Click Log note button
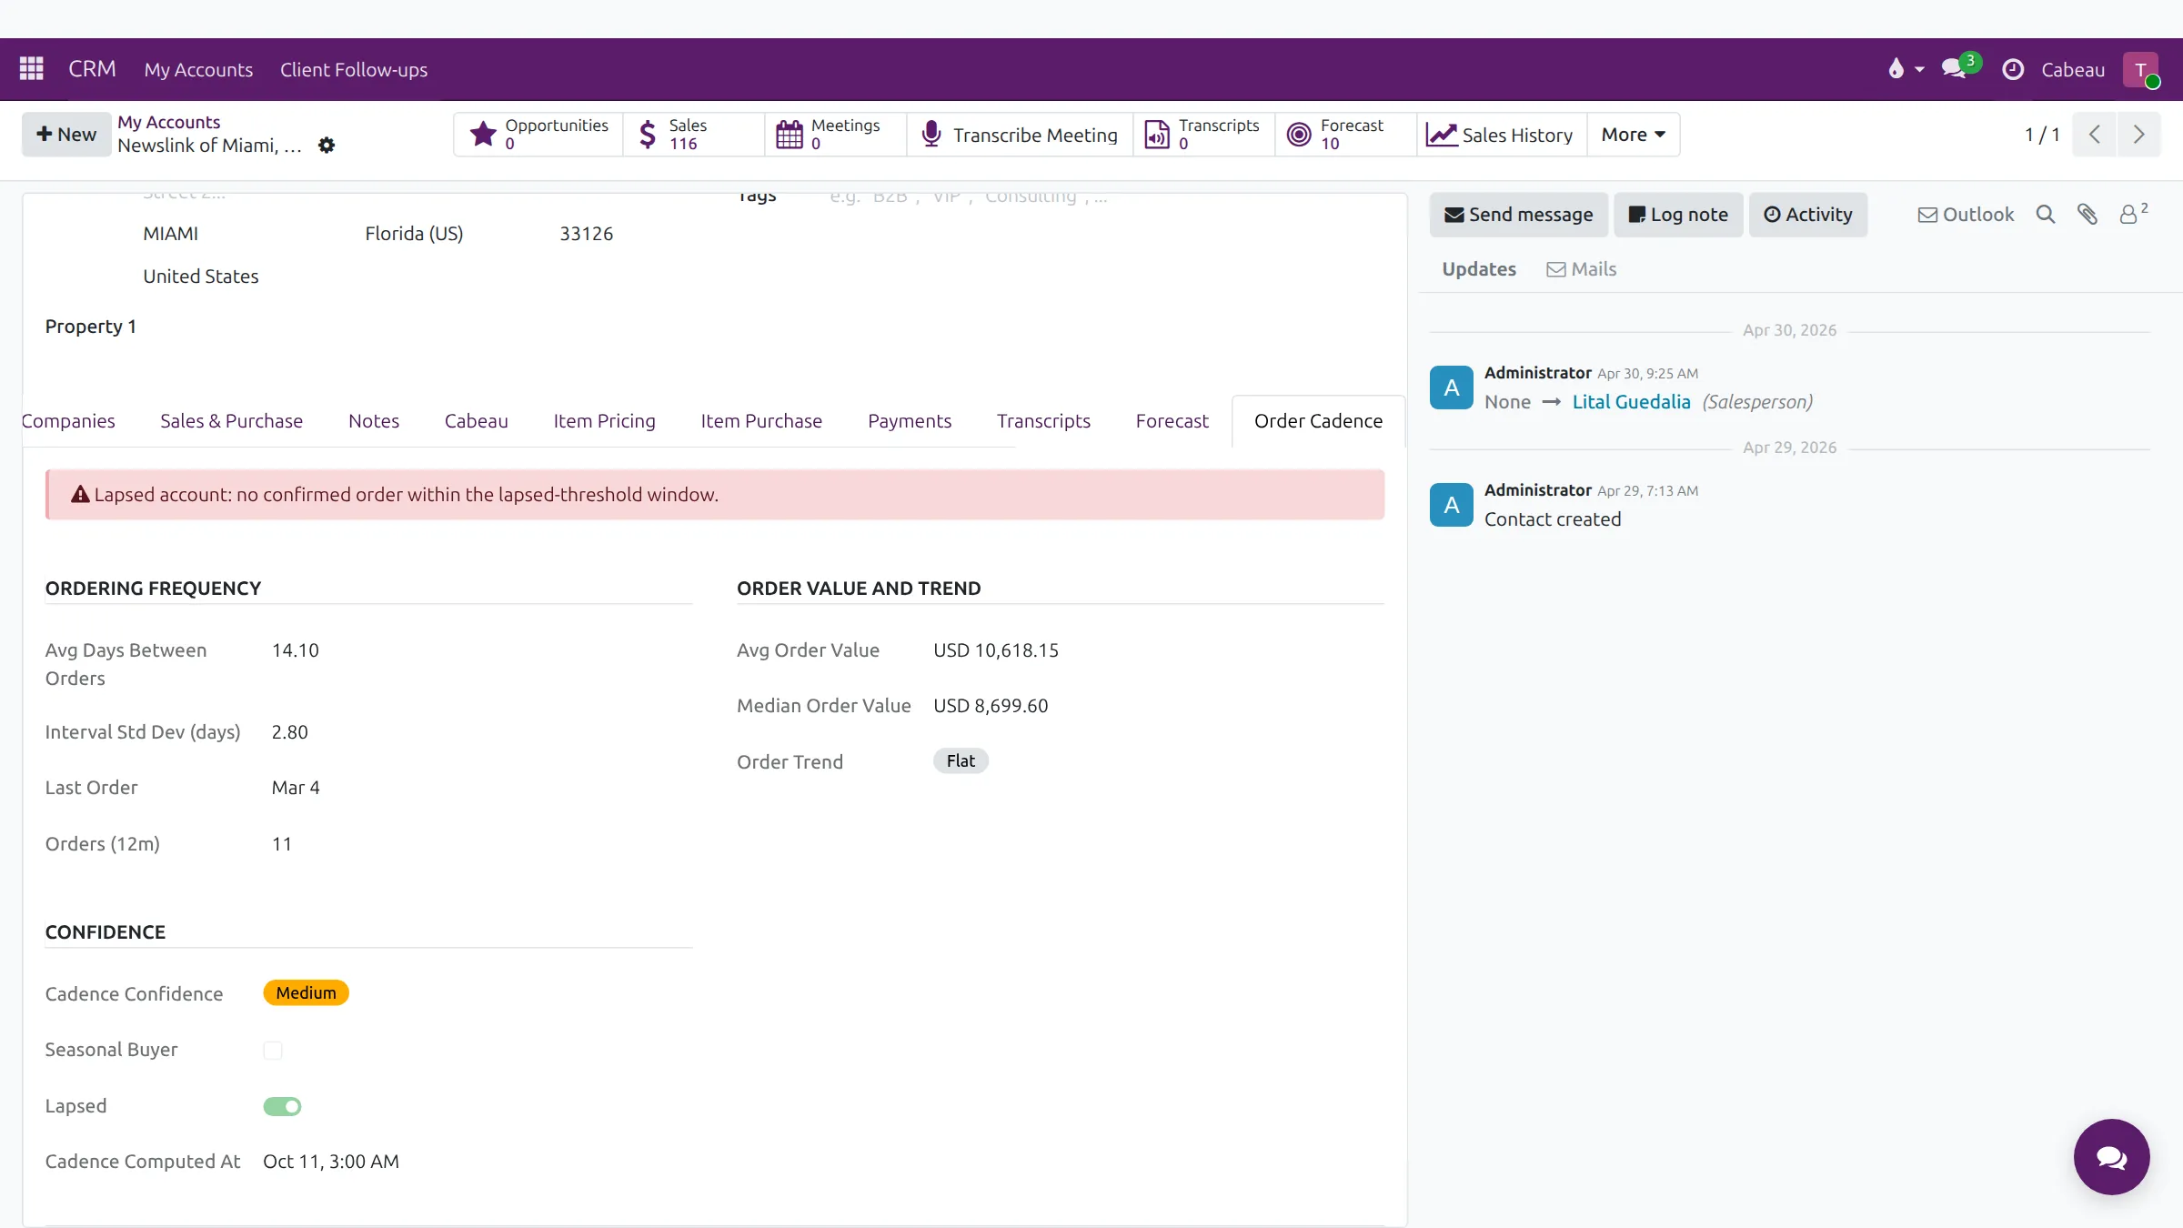The height and width of the screenshot is (1228, 2183). [x=1678, y=215]
